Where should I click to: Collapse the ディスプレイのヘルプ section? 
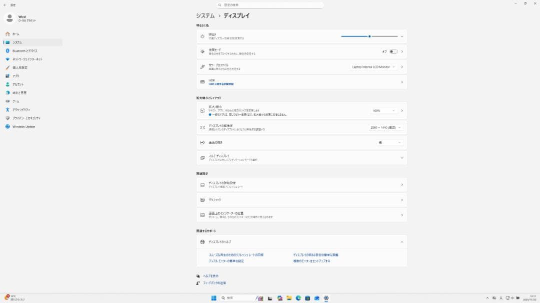tap(401, 242)
